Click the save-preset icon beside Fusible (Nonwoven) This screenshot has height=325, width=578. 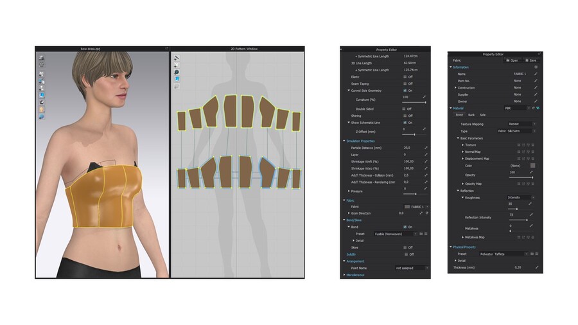pos(426,234)
